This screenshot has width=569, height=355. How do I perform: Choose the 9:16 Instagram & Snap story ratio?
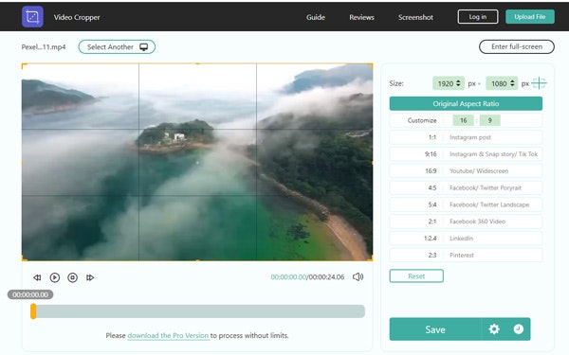pyautogui.click(x=466, y=154)
